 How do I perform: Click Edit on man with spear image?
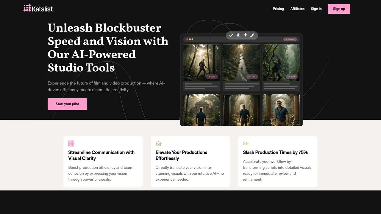212,77
